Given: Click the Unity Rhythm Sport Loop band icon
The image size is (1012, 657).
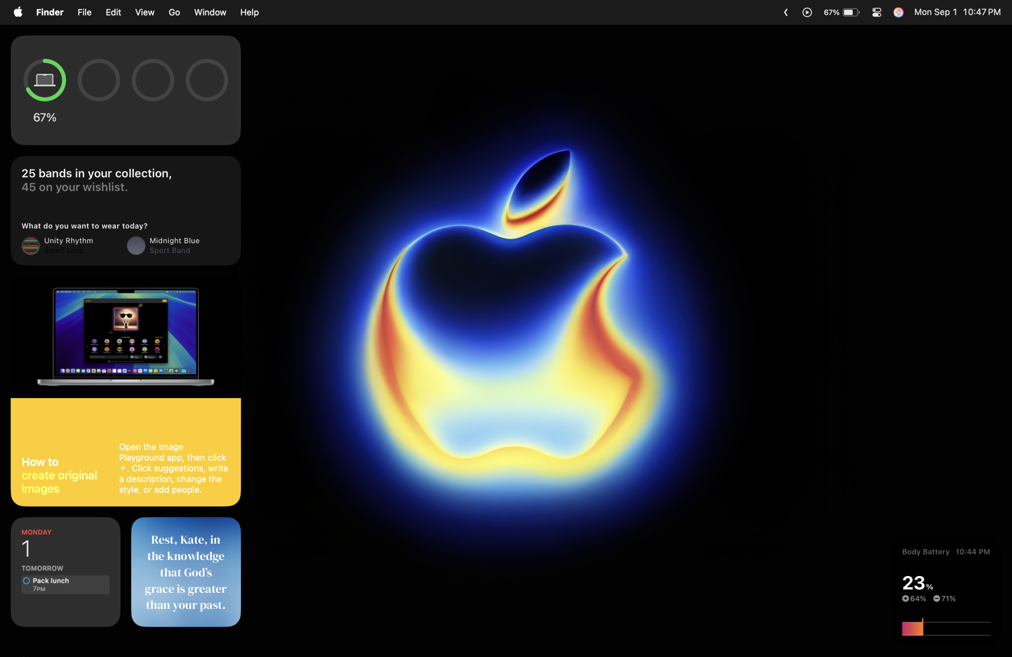Looking at the screenshot, I should click(x=30, y=245).
